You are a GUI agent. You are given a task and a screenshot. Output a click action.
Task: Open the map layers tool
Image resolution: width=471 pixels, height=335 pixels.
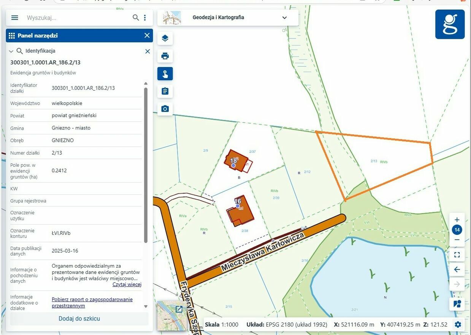[x=165, y=38]
